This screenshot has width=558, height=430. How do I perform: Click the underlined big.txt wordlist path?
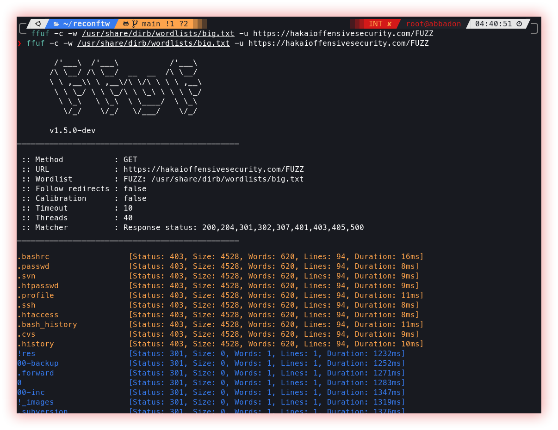154,43
